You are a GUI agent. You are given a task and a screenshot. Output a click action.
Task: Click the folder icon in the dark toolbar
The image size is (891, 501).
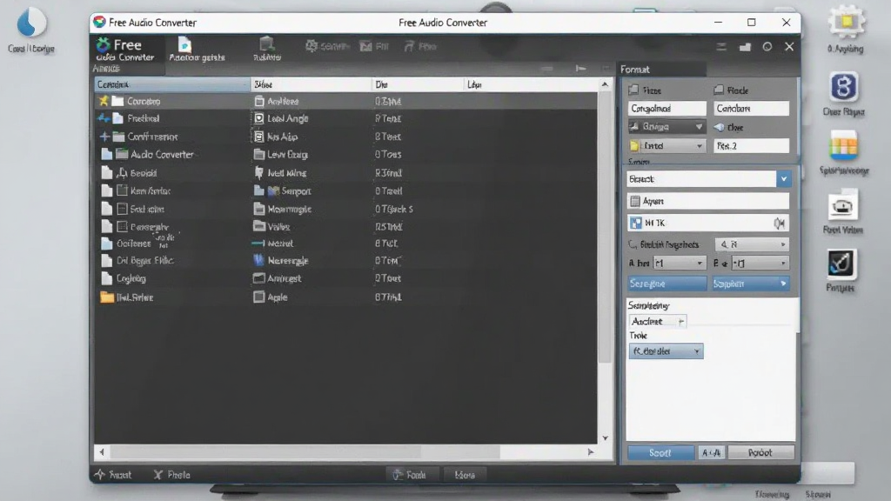745,47
